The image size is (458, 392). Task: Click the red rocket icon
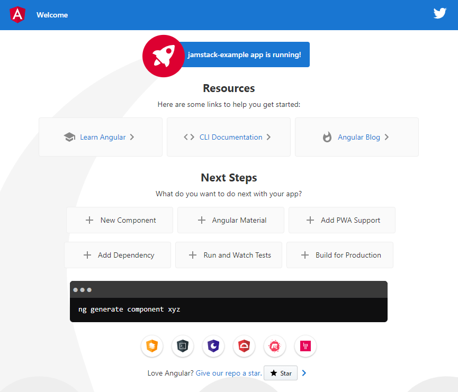[164, 56]
